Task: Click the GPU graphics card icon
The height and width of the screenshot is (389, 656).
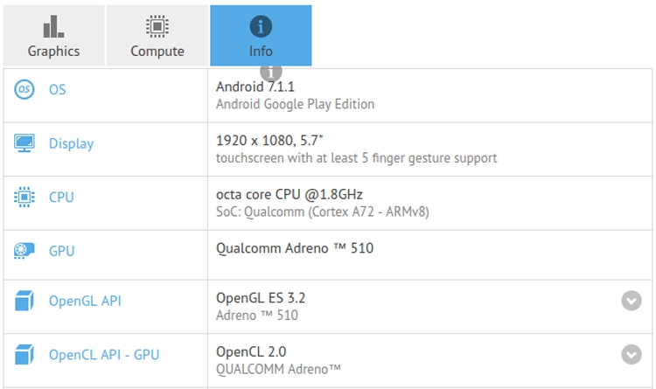Action: (x=24, y=251)
